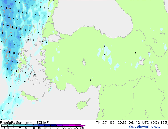Click the 12 mm value near top-left corner
This screenshot has height=129, width=168.
pos(6,8)
